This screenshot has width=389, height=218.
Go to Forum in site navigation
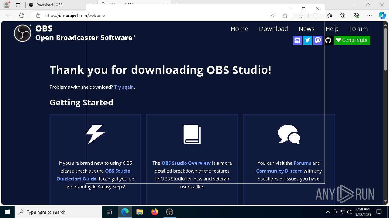coord(359,29)
